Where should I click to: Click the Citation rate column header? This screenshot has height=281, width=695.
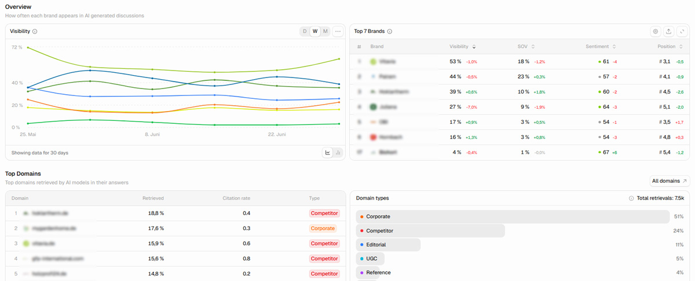[x=237, y=198]
